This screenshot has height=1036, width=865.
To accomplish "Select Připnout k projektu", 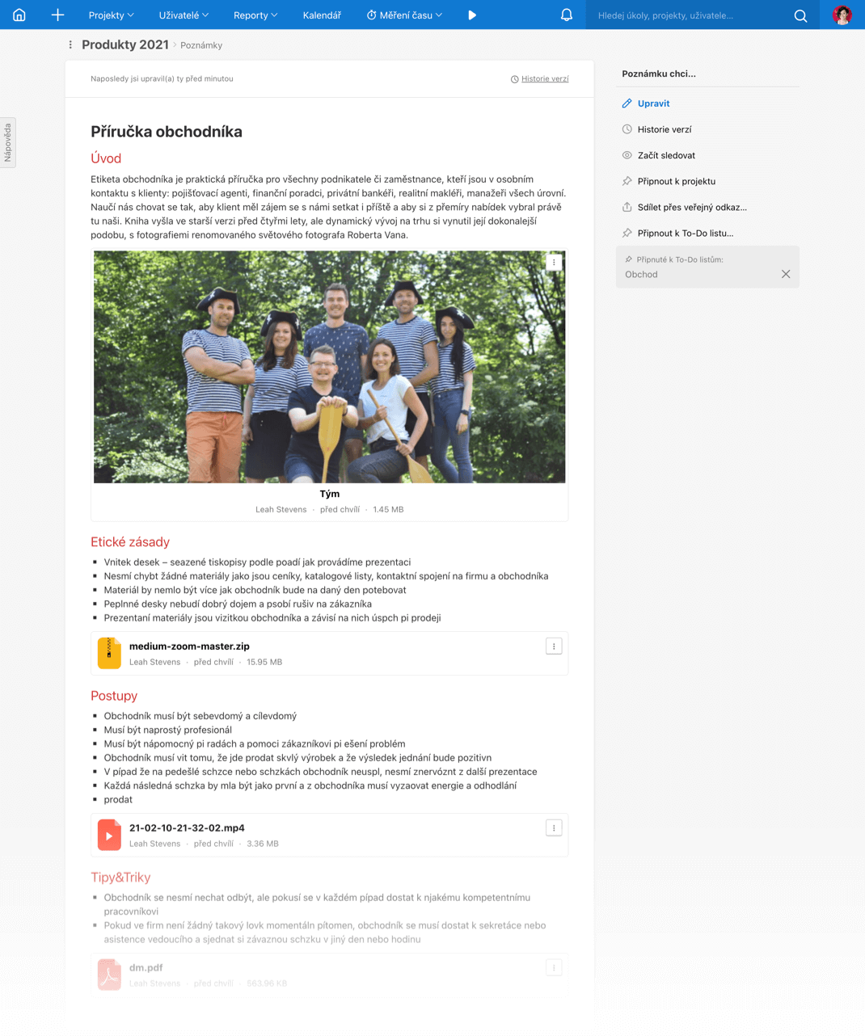I will coord(677,181).
